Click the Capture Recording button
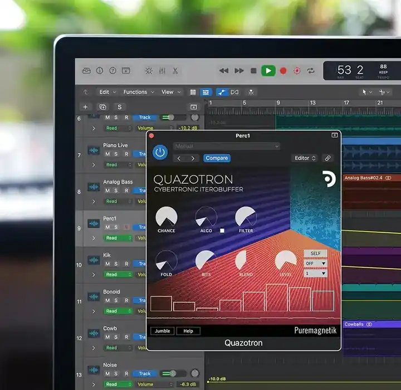401x390 pixels. [297, 71]
